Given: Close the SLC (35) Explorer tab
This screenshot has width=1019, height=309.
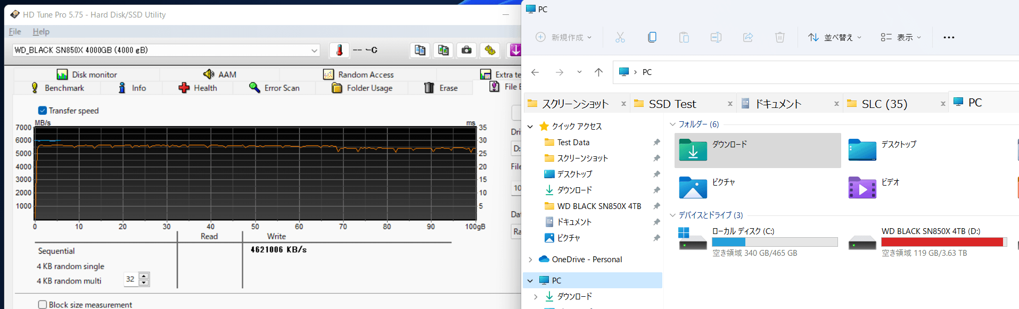Looking at the screenshot, I should pos(943,104).
